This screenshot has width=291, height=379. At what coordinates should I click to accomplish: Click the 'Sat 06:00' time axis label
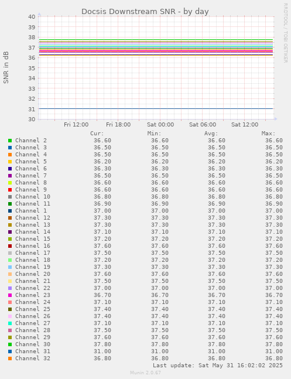click(x=203, y=125)
